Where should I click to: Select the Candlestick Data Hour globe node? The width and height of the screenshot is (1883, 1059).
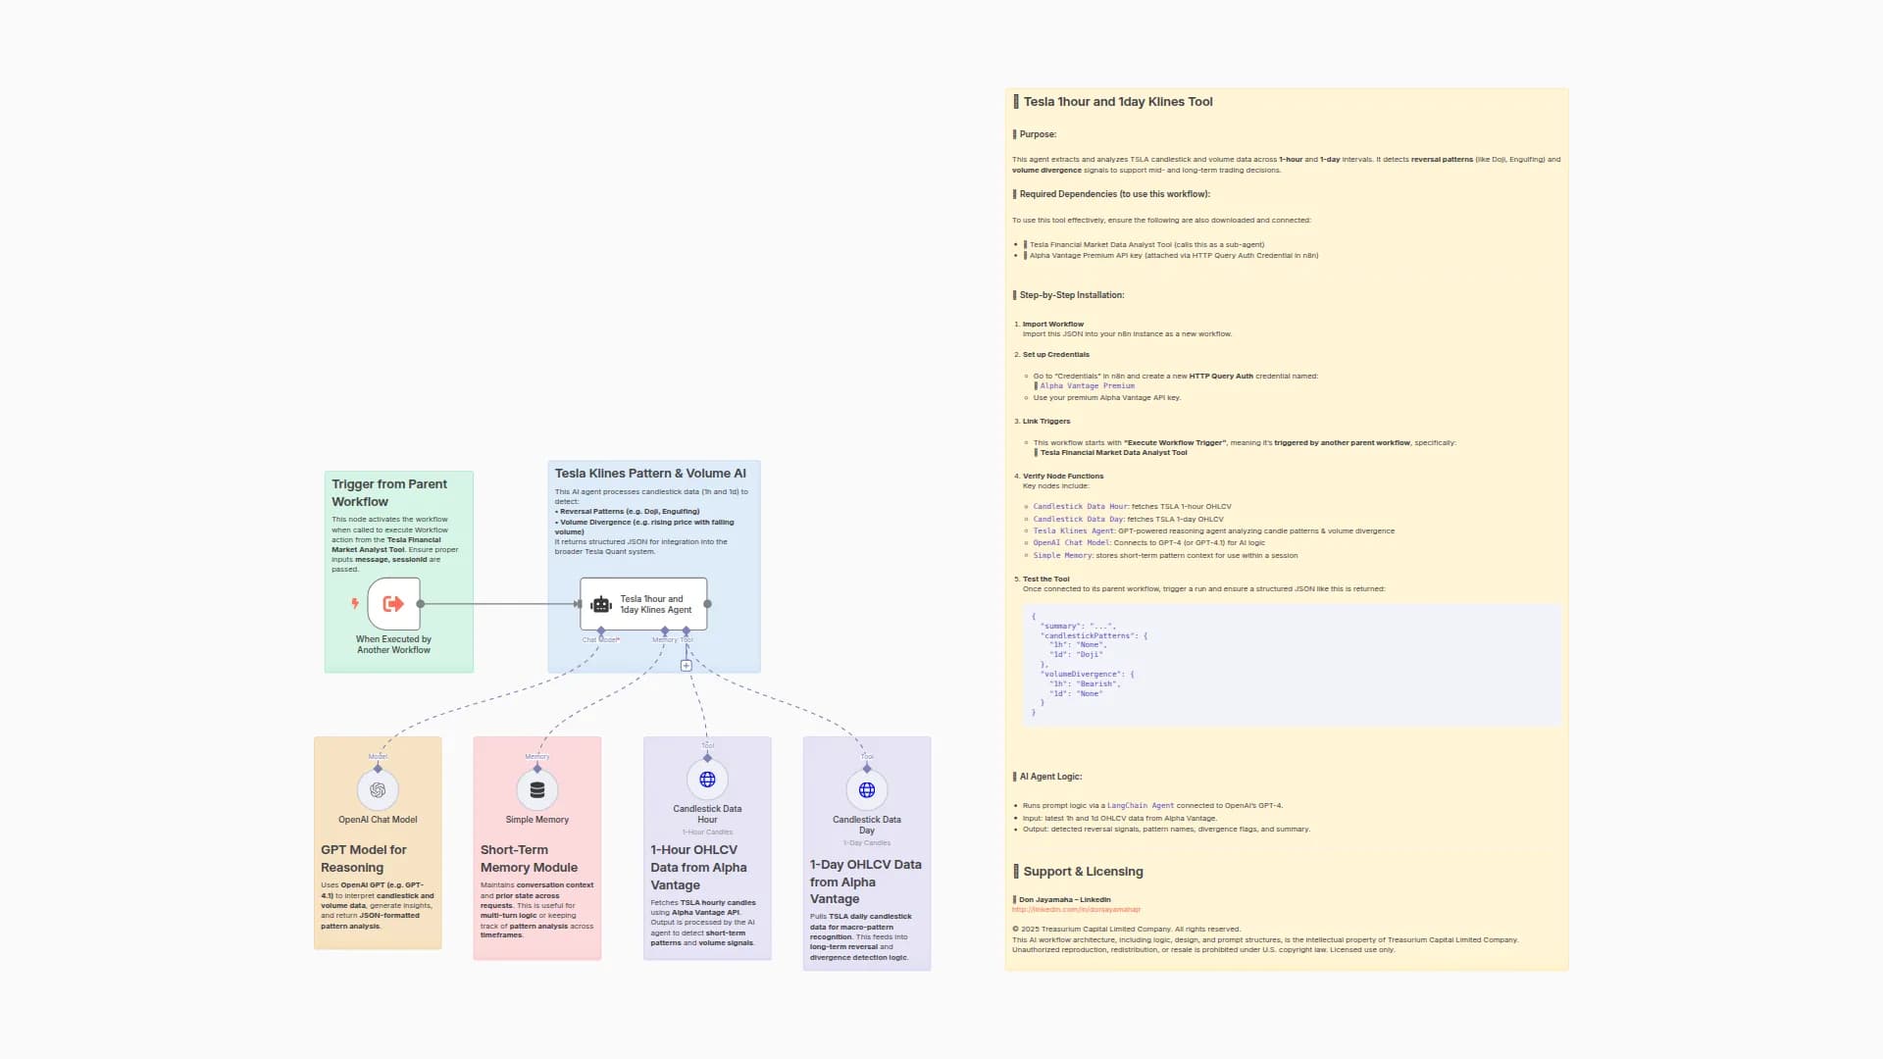pyautogui.click(x=707, y=780)
